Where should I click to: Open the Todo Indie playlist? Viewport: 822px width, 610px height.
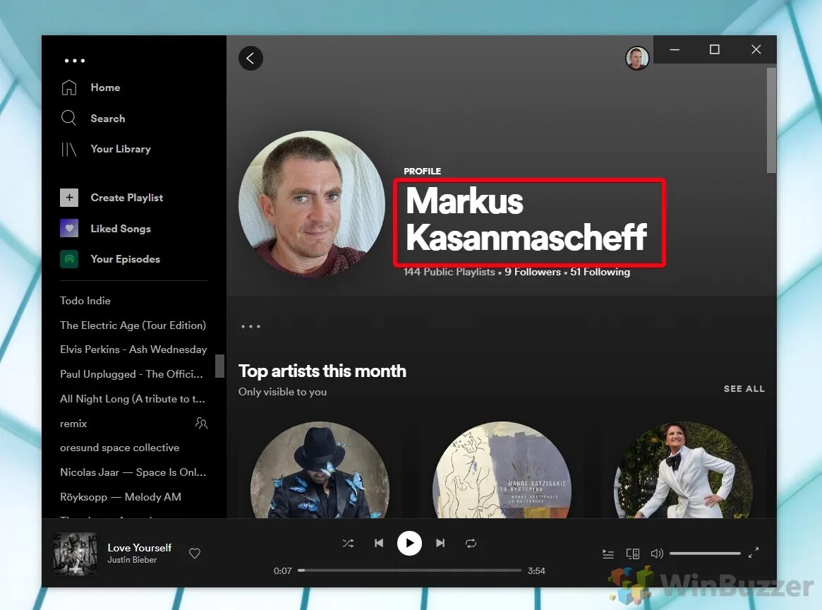point(85,301)
